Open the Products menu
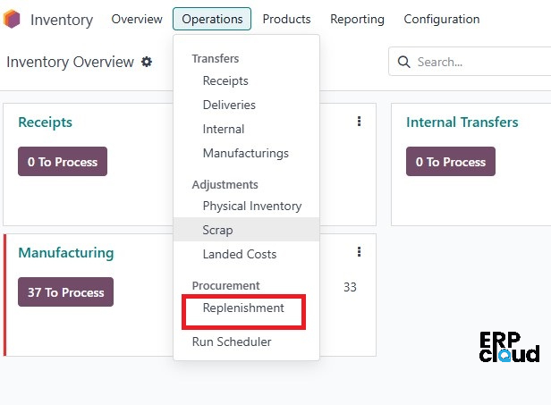 pos(286,19)
